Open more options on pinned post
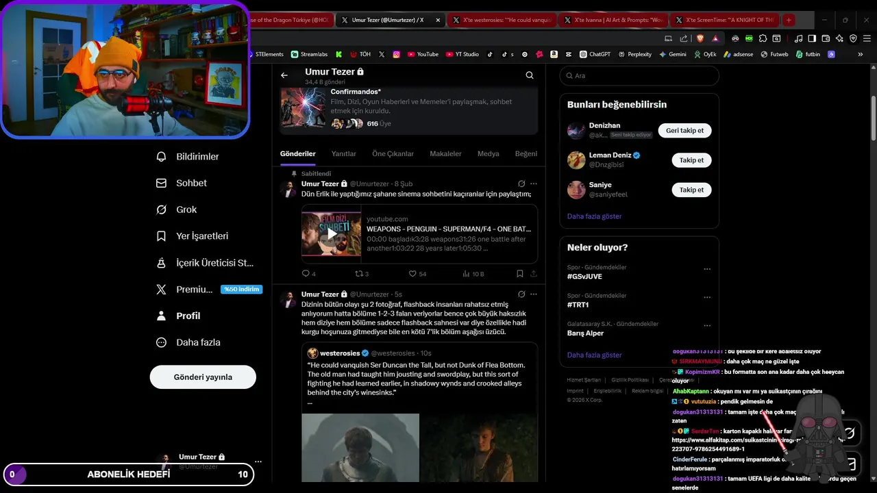Screen dimensions: 877x493 [x=534, y=184]
